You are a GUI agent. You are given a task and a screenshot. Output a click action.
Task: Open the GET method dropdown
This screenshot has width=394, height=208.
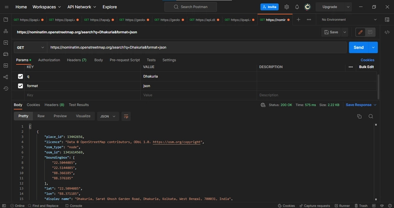[31, 47]
